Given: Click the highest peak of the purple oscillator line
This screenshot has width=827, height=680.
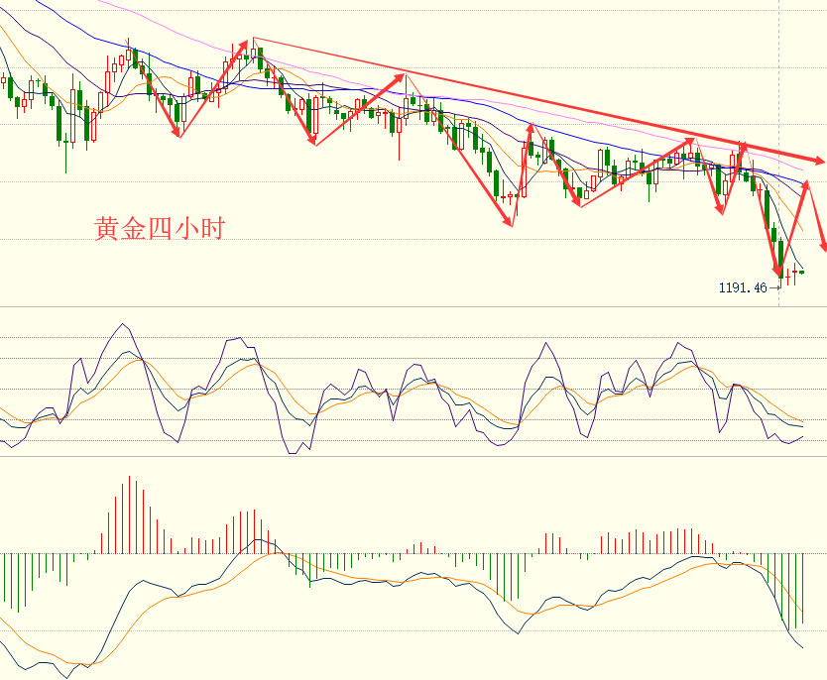Looking at the screenshot, I should tap(122, 324).
